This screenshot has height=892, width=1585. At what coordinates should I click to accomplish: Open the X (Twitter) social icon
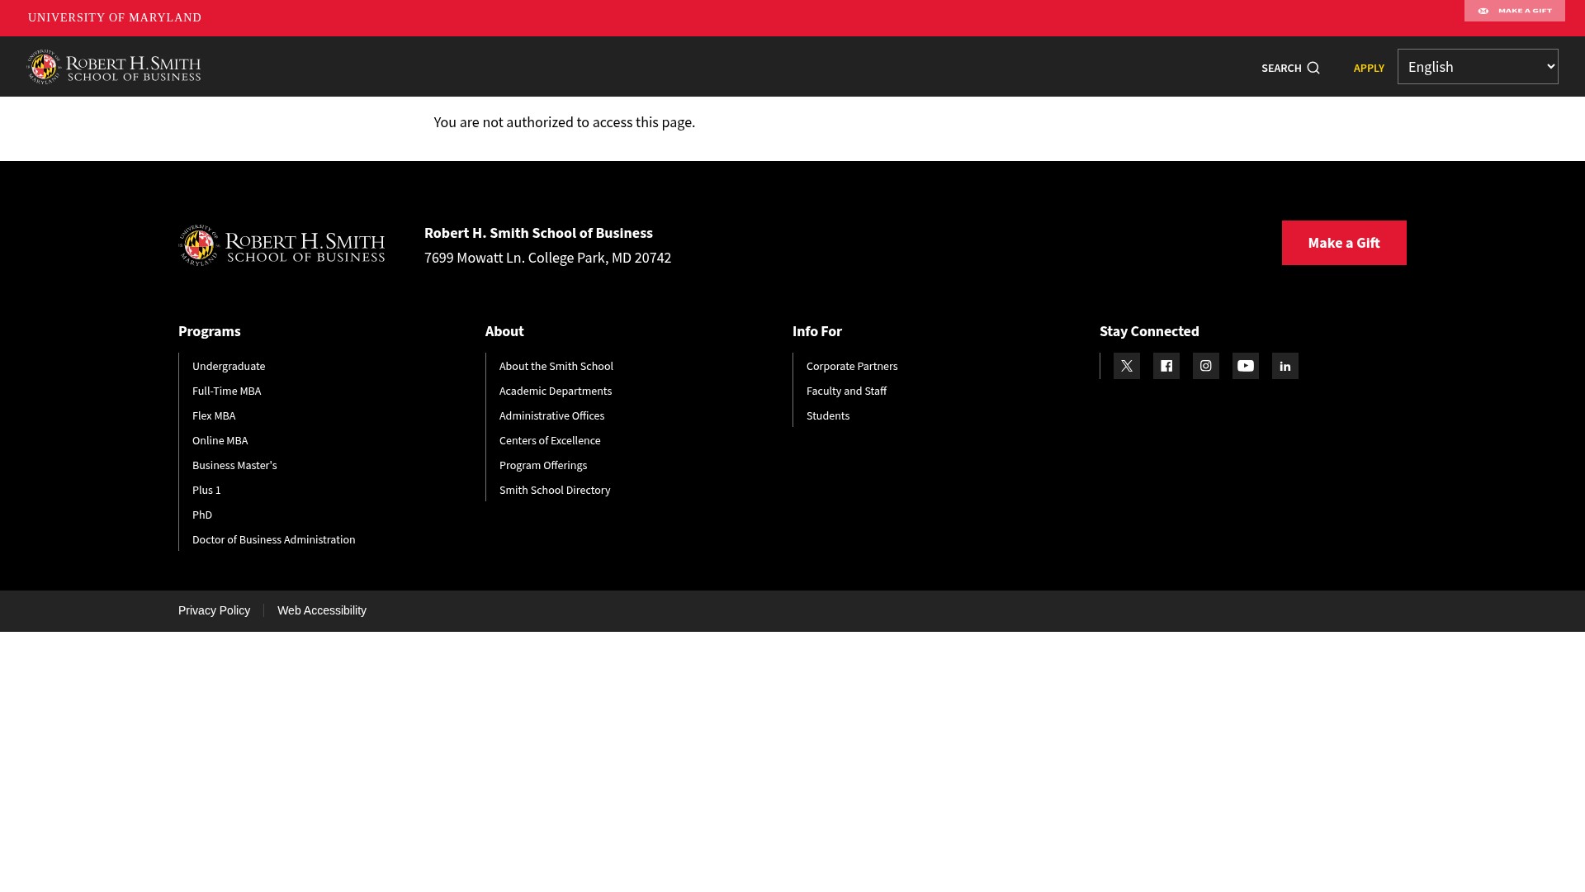1126,366
